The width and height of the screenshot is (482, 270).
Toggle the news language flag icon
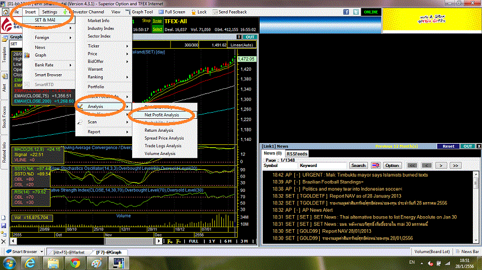[375, 166]
